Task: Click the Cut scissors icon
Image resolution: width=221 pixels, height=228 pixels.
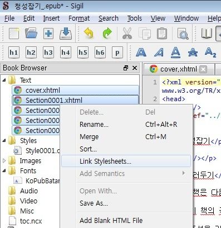Action: tap(127, 34)
